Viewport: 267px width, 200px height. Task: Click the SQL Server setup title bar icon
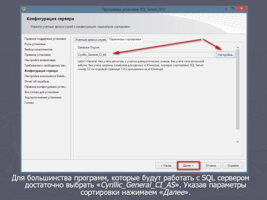[x=24, y=9]
